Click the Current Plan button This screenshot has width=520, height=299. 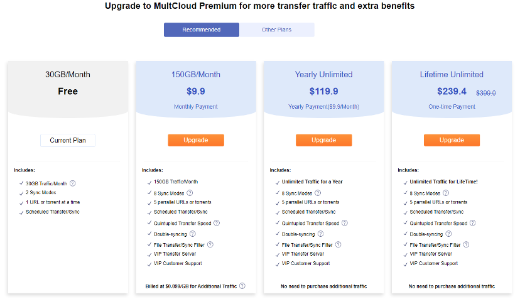pos(68,140)
